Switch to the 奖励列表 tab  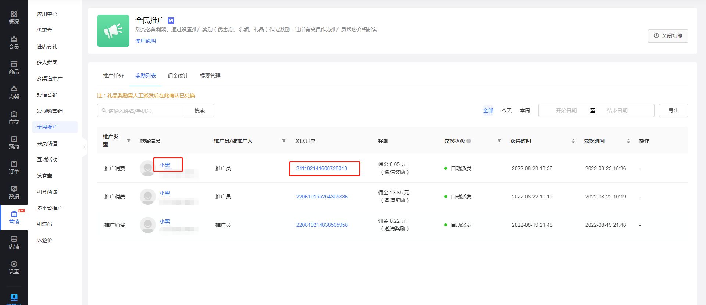pos(146,76)
